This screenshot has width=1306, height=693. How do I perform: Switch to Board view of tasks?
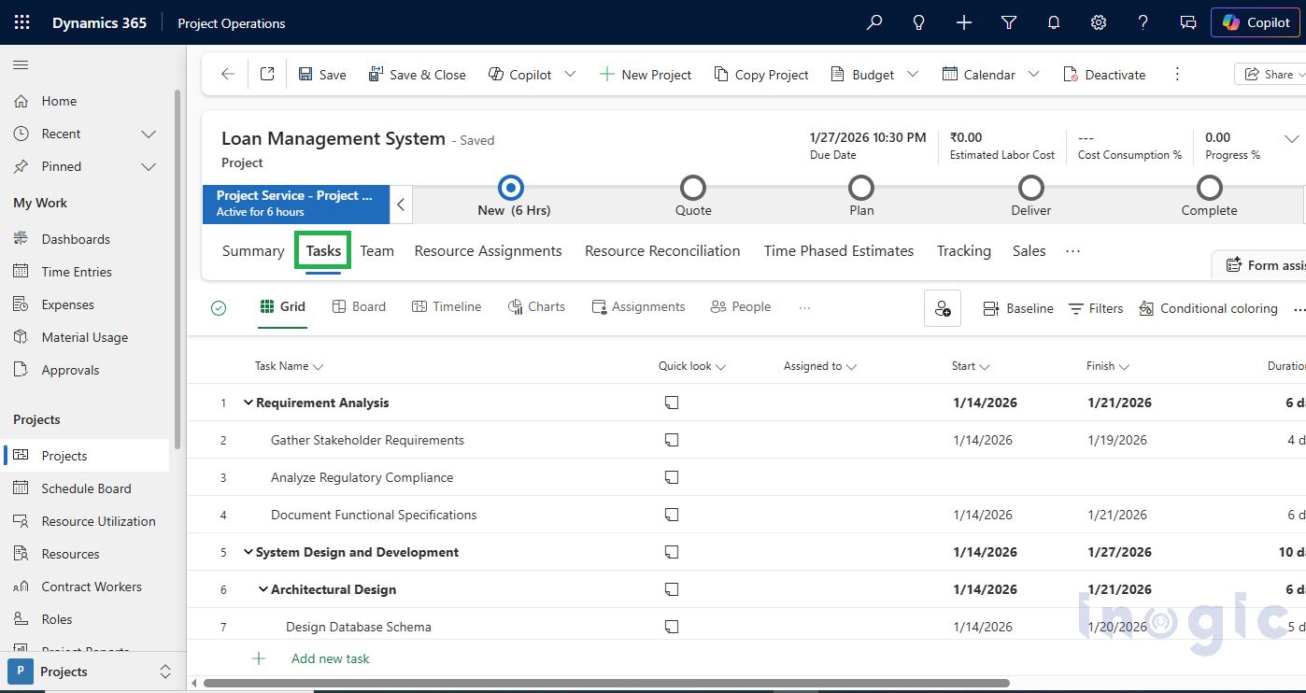click(x=359, y=306)
